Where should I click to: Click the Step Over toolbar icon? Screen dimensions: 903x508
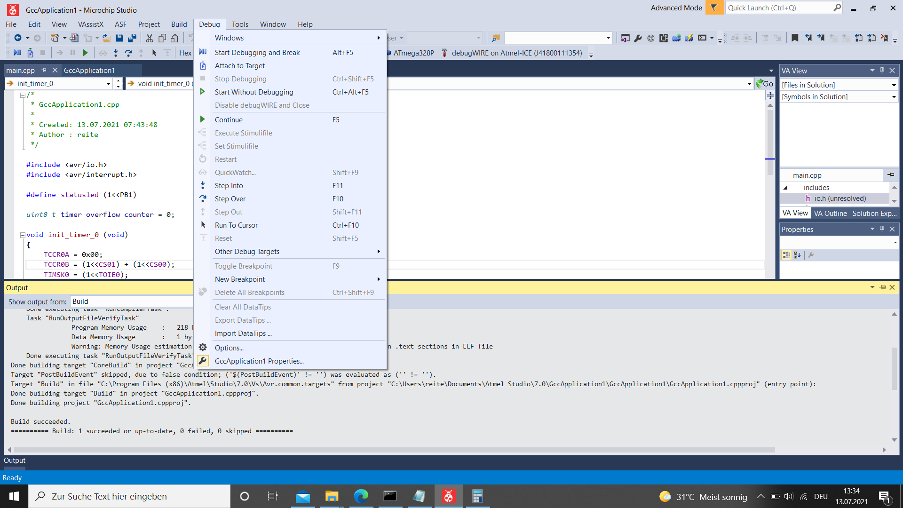tap(128, 53)
